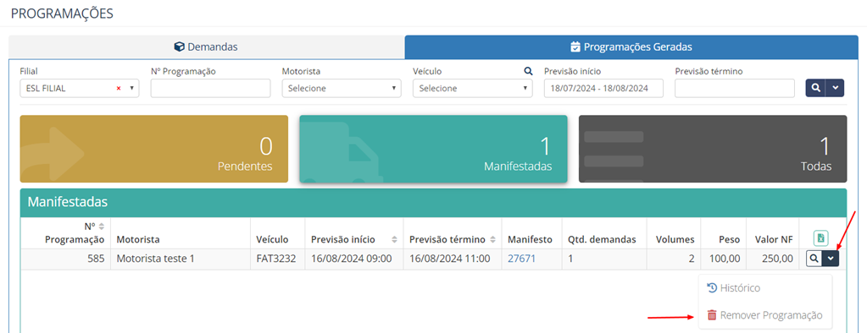Open manifesto link 27671

[522, 258]
